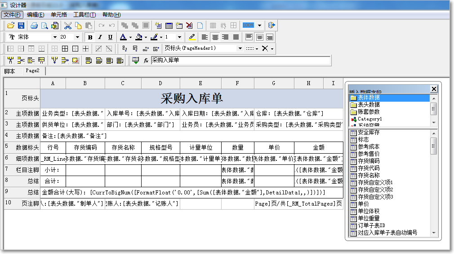Viewport: 454px width, 254px height.
Task: Open the font color dropdown arrow
Action: pos(130,37)
